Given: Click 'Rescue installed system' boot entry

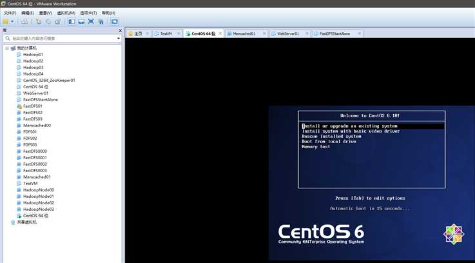Looking at the screenshot, I should tap(331, 137).
